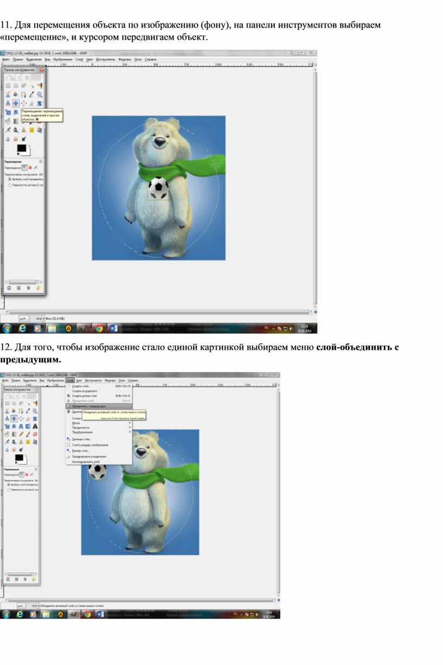Select Flip tool in step 12 toolbox
The image size is (443, 665).
[x=28, y=426]
